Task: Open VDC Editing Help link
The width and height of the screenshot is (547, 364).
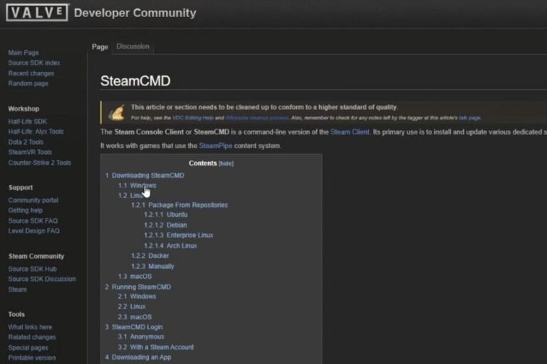Action: (x=192, y=118)
